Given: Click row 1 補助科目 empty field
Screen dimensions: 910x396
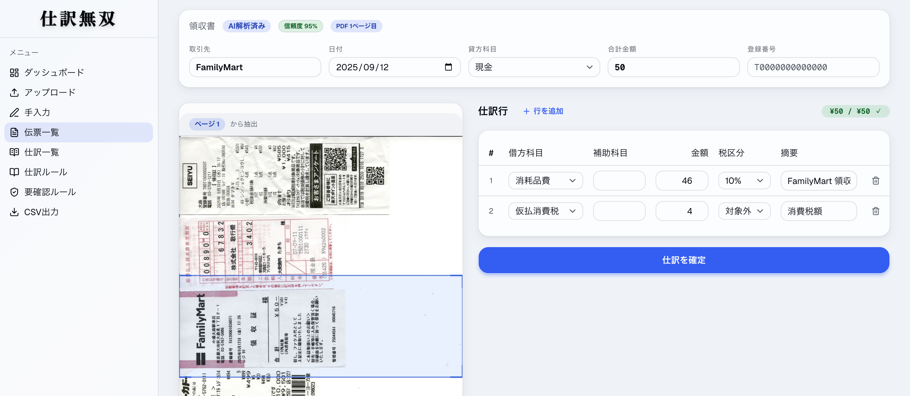Looking at the screenshot, I should (619, 181).
